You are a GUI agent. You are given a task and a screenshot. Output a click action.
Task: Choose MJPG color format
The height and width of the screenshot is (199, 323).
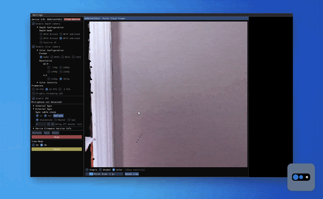[52, 57]
